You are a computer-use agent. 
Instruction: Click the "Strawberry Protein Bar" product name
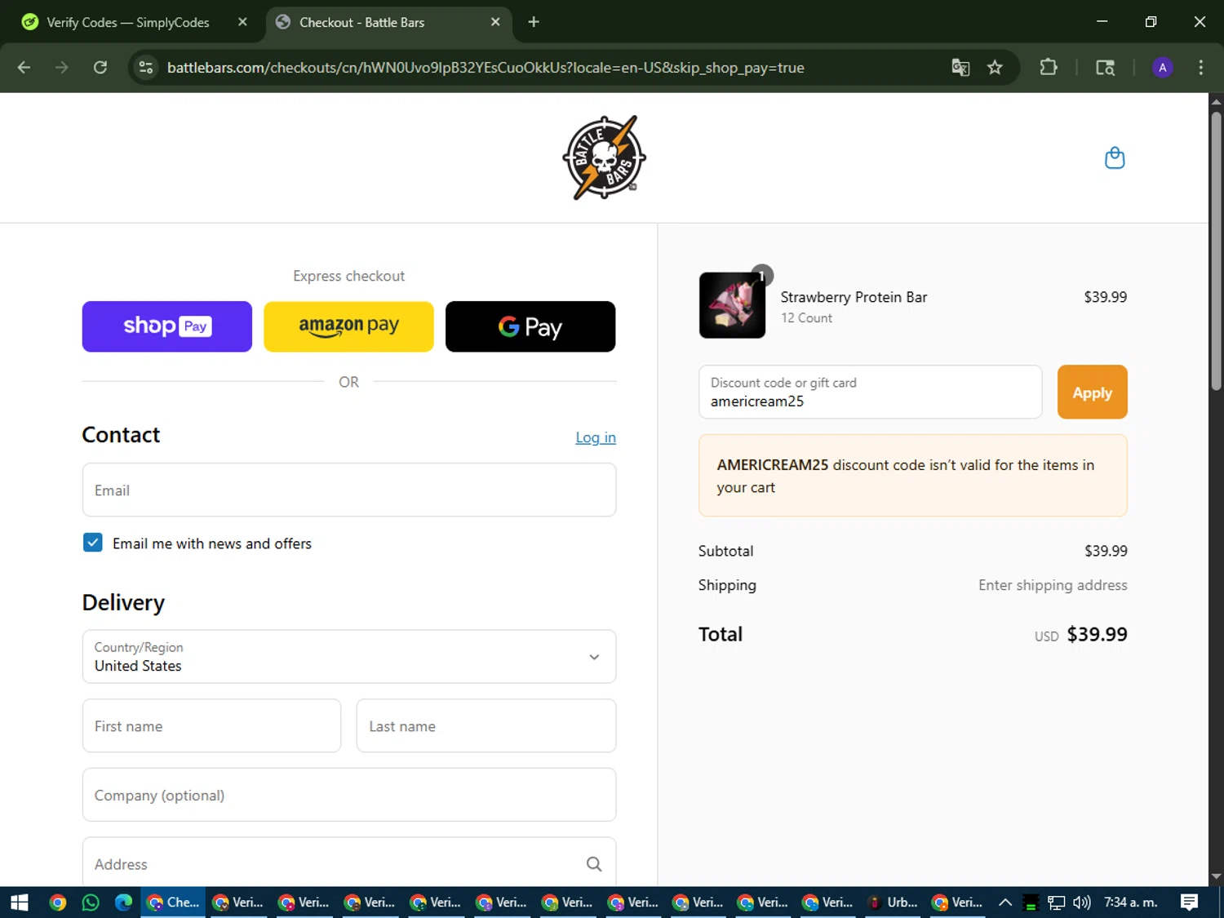point(854,297)
